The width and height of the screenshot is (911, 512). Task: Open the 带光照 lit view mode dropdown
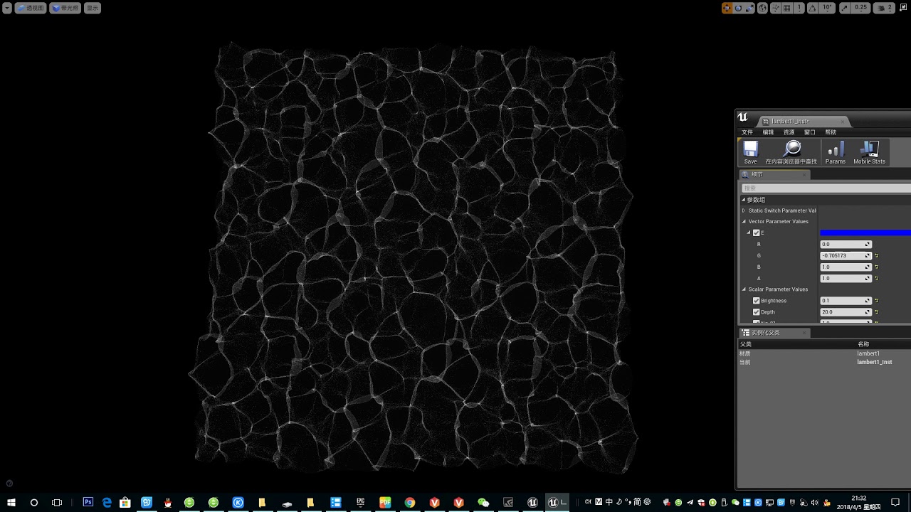[65, 8]
